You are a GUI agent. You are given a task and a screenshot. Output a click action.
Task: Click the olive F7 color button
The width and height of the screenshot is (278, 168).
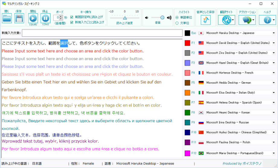coord(187,102)
